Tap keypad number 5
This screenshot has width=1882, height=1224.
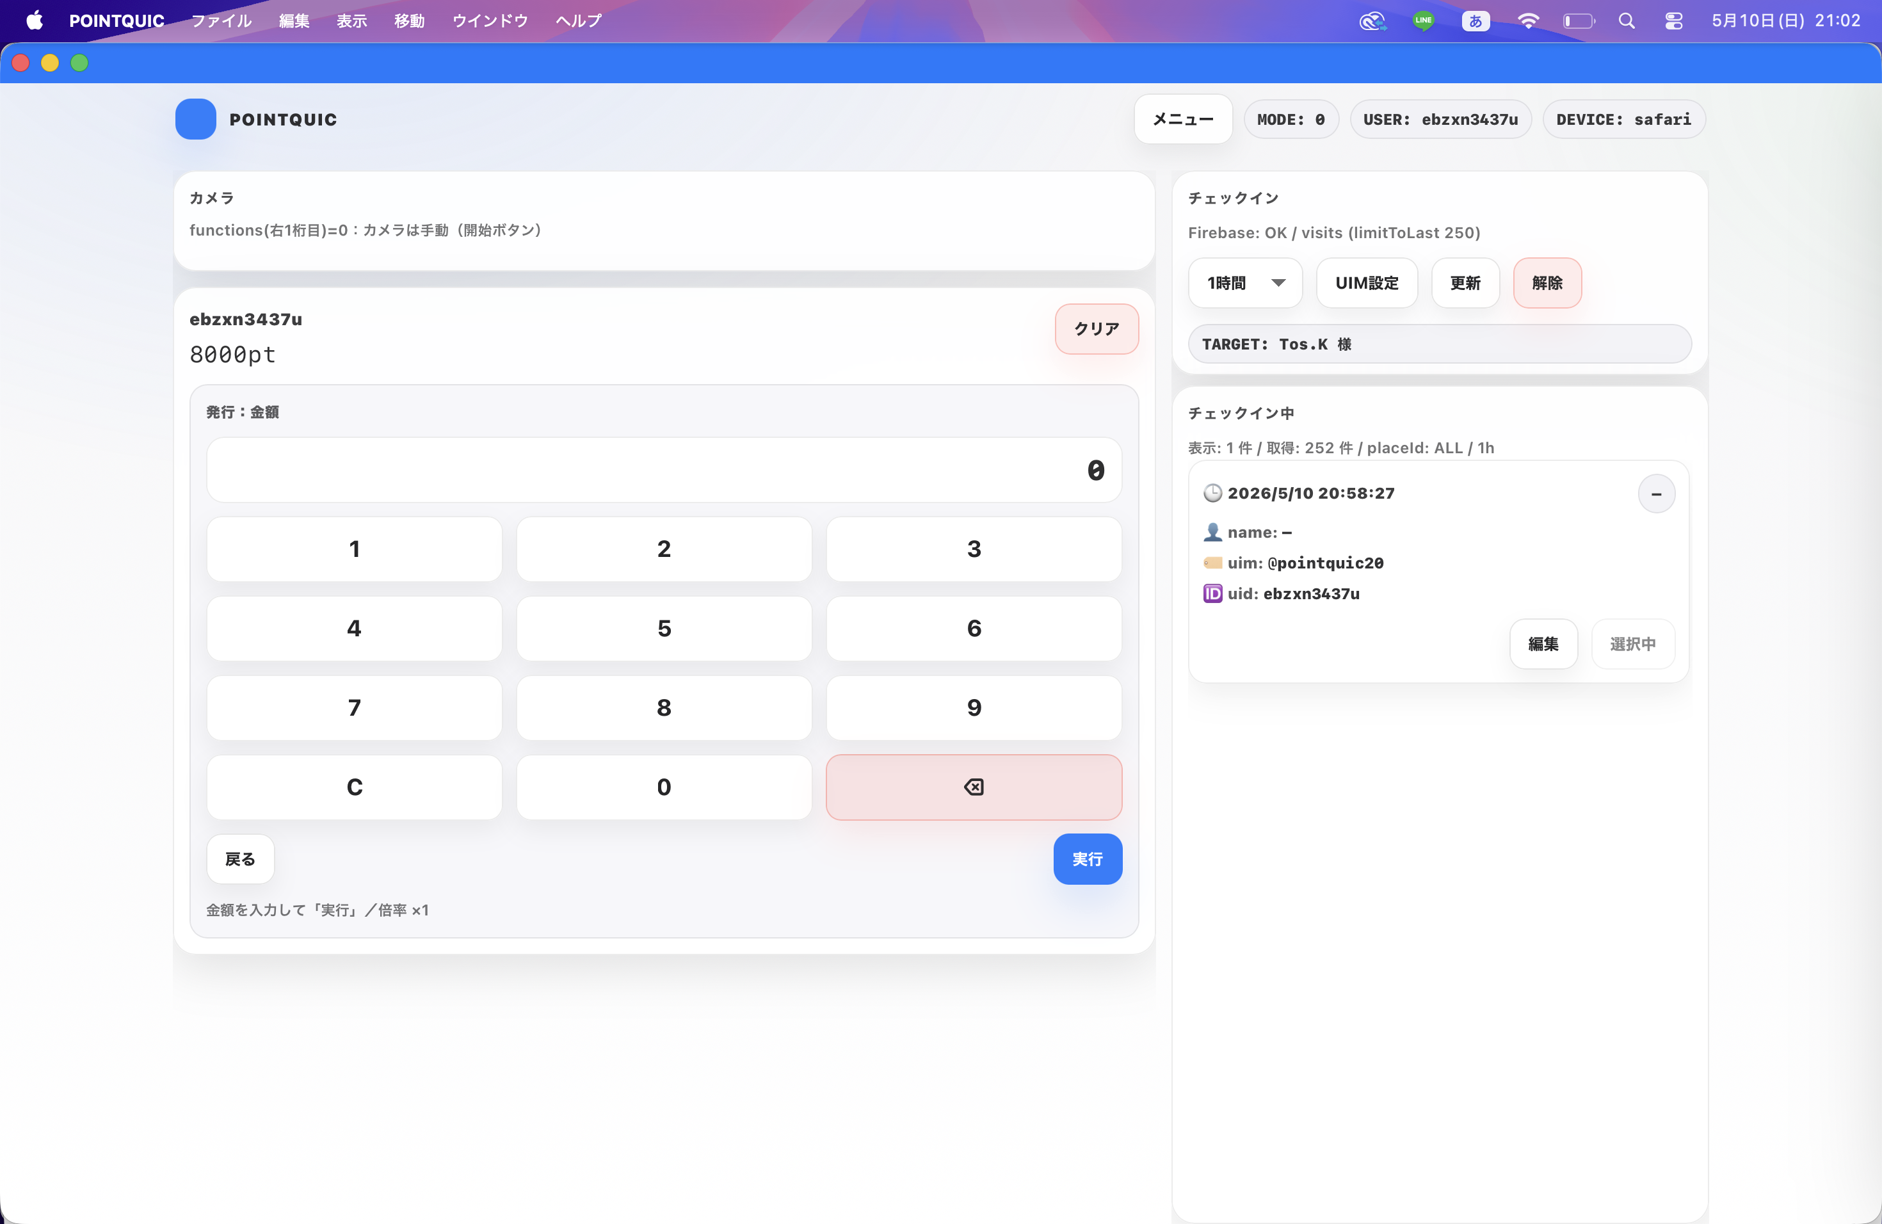tap(664, 629)
